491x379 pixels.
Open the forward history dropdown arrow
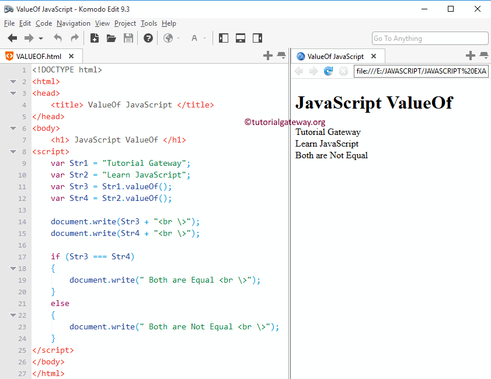point(41,39)
